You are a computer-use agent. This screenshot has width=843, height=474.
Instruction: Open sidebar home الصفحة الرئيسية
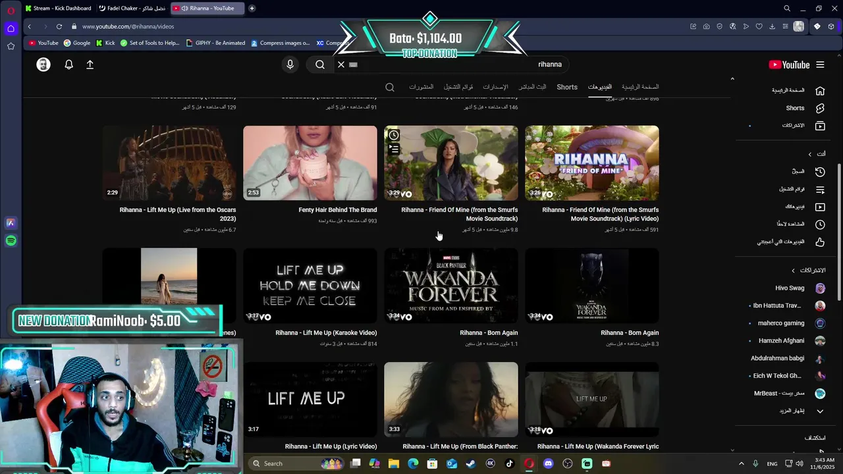800,90
